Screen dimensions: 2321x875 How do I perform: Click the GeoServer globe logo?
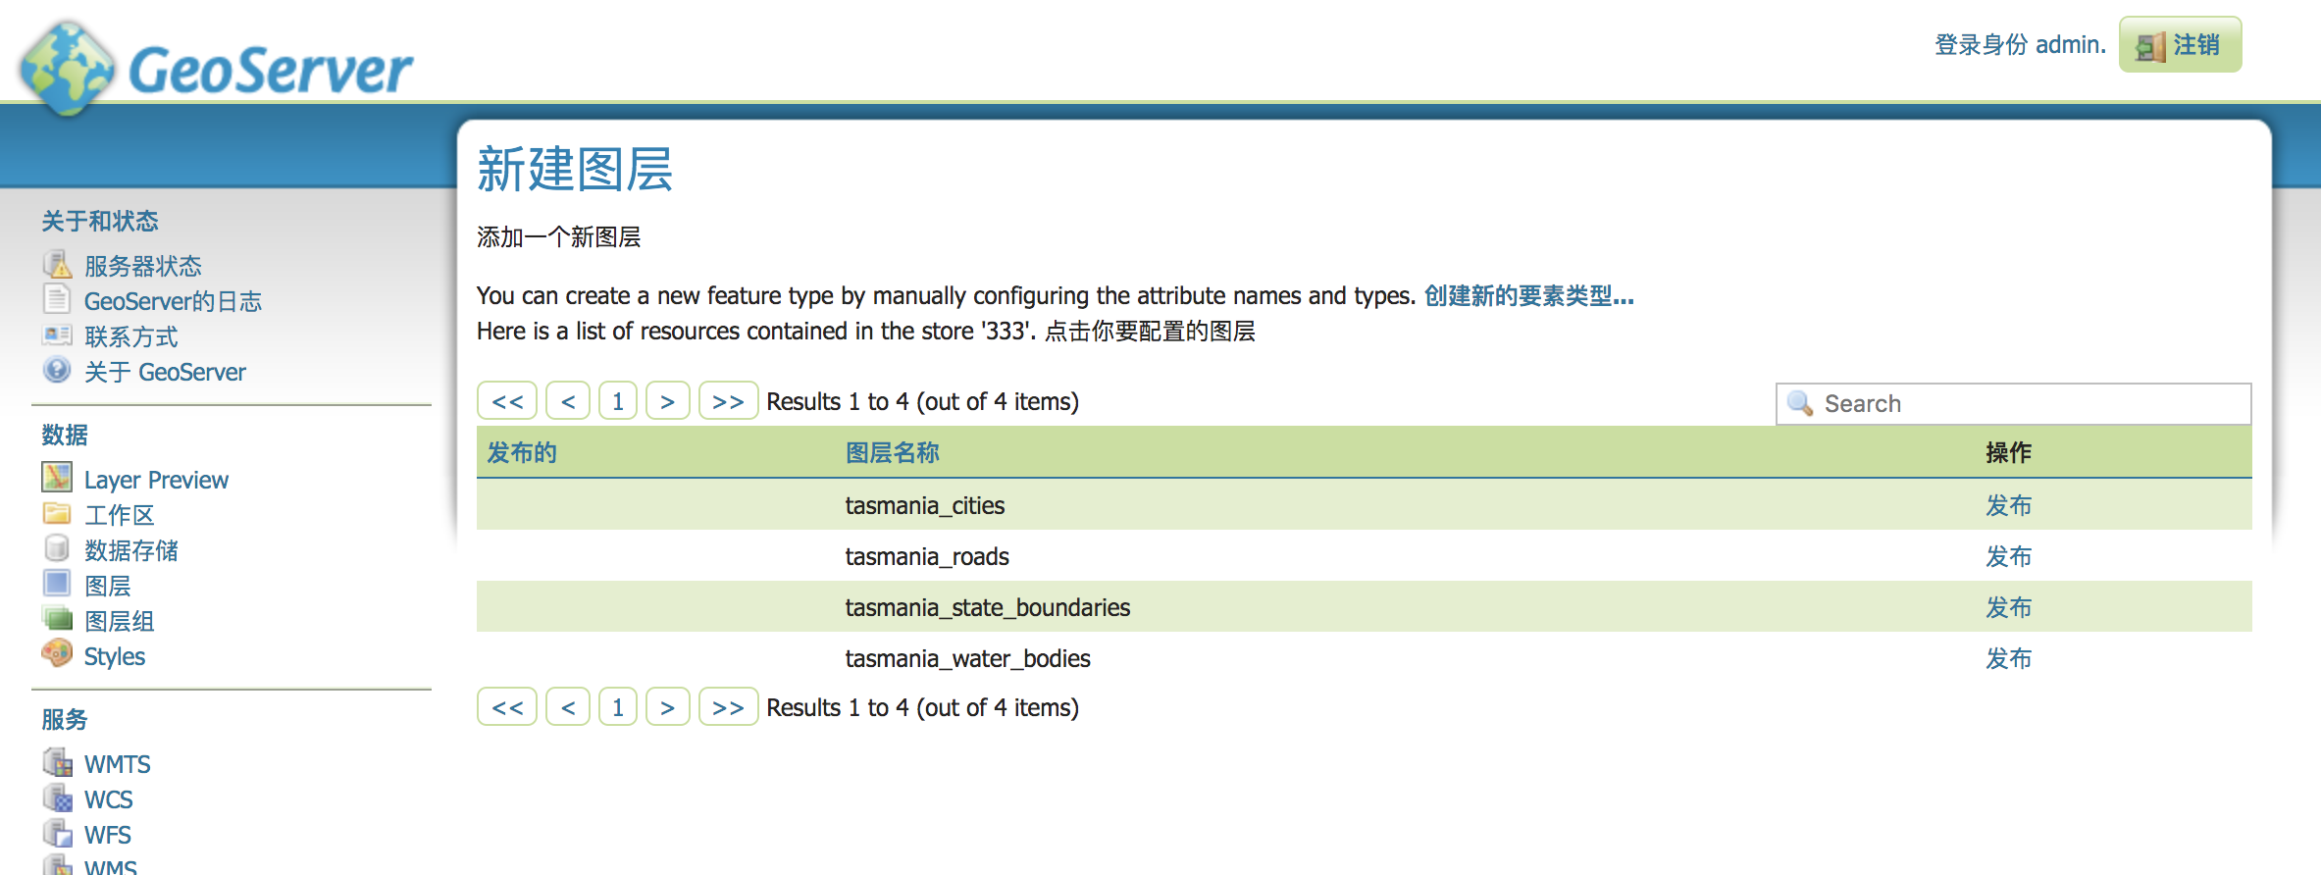point(67,69)
